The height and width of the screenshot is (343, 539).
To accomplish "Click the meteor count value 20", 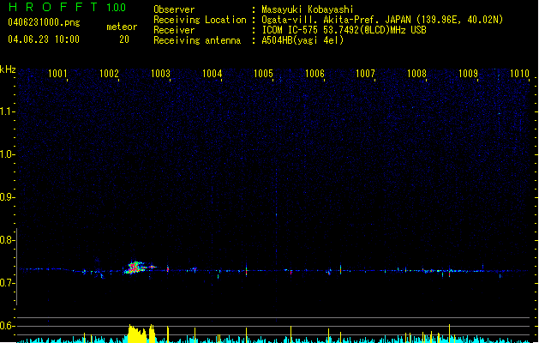I will [x=124, y=39].
